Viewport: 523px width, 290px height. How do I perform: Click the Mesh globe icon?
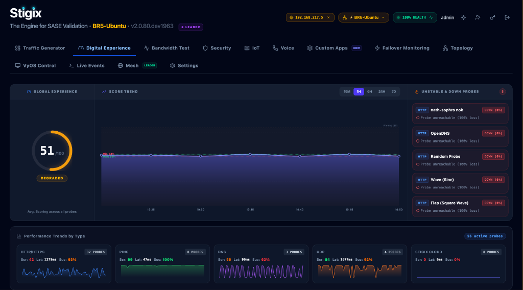pos(121,66)
